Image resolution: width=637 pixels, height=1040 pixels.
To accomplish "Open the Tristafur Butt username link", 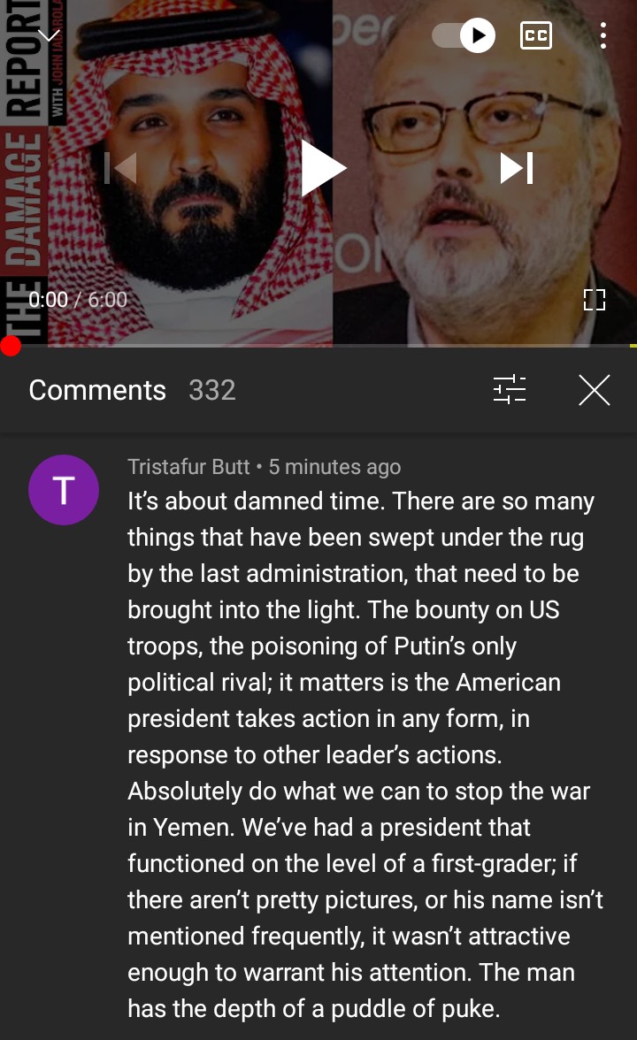I will point(188,467).
